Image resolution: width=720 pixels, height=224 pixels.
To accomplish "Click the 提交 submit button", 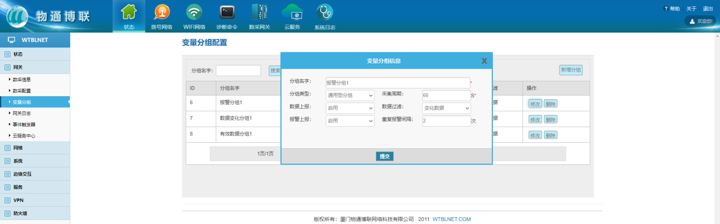I will [x=385, y=156].
